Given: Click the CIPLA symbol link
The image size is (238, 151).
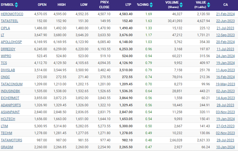Looking at the screenshot, I should tap(6, 28).
